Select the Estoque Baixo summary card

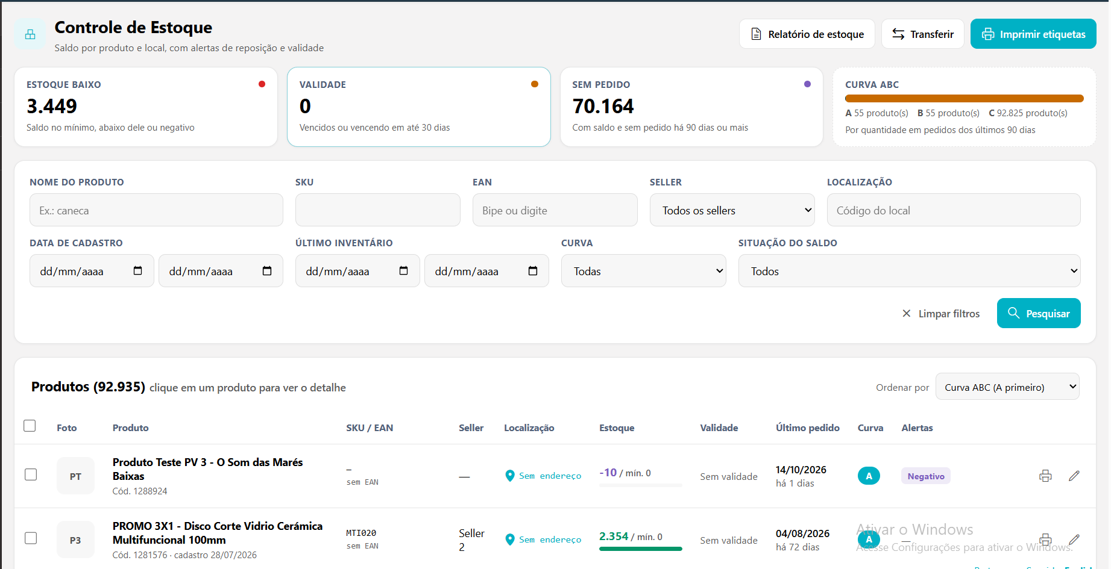[146, 107]
